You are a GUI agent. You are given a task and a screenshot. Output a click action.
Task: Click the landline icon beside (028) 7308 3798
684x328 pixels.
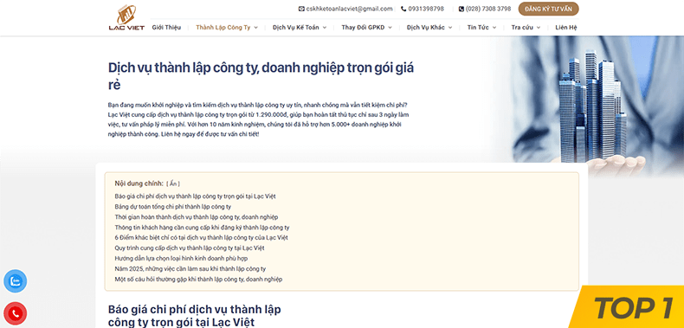461,9
